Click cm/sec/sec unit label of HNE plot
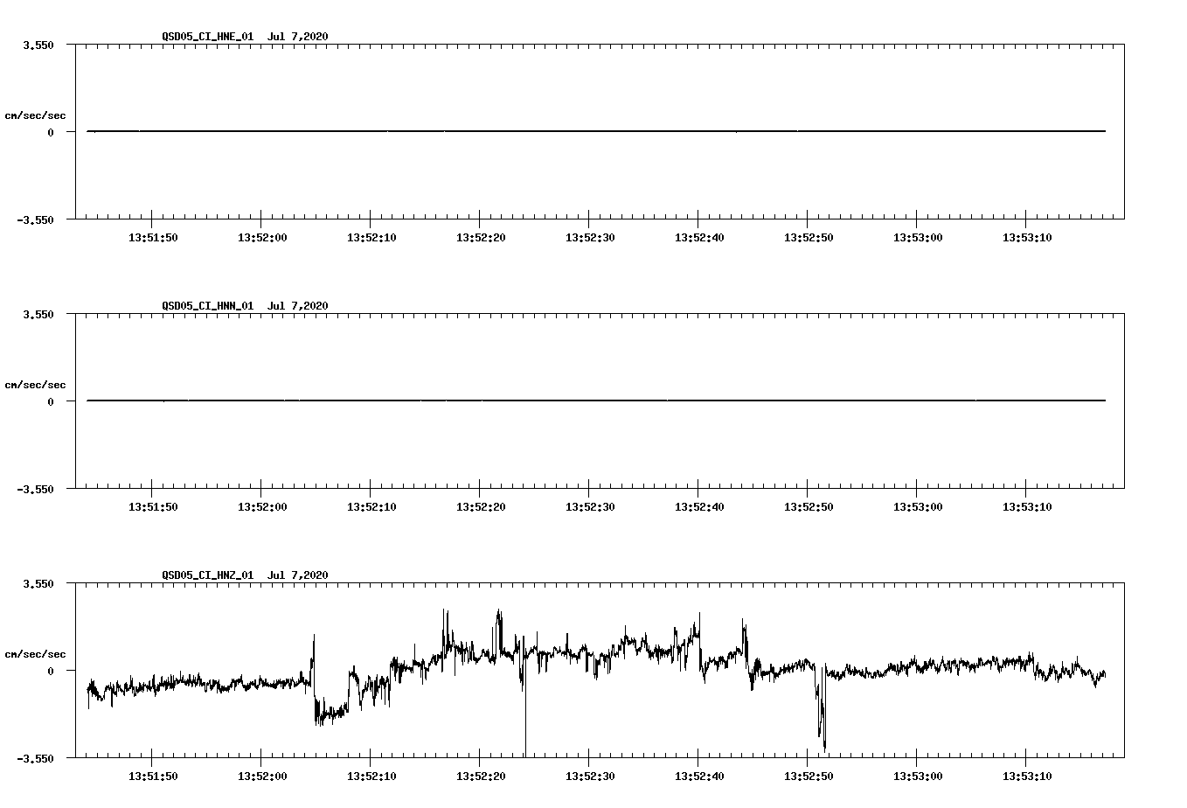Image resolution: width=1187 pixels, height=808 pixels. (35, 115)
